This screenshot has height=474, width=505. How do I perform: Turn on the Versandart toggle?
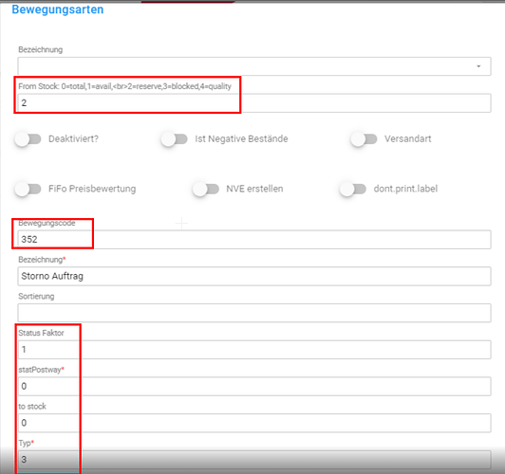[364, 139]
